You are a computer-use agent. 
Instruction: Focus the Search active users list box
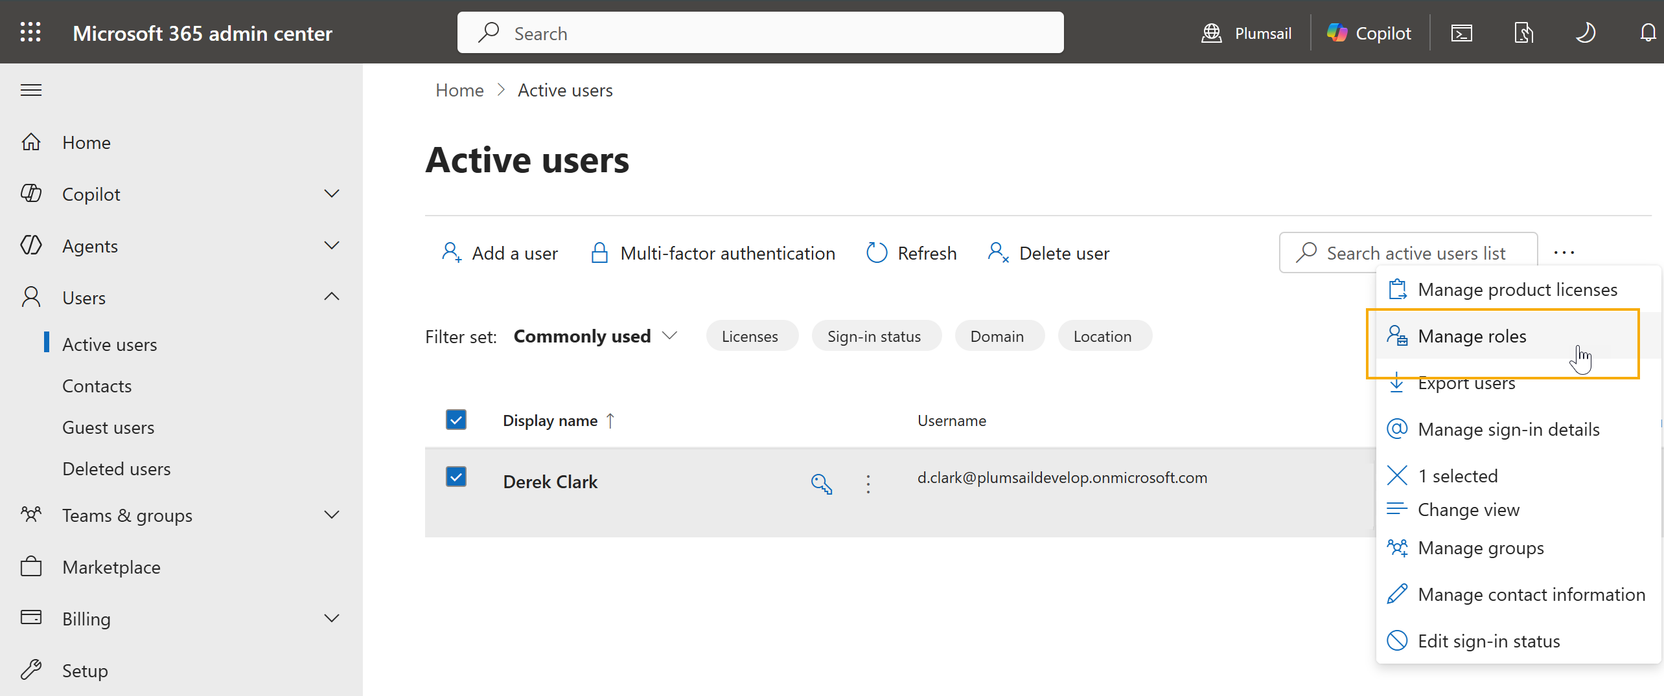[x=1409, y=253]
